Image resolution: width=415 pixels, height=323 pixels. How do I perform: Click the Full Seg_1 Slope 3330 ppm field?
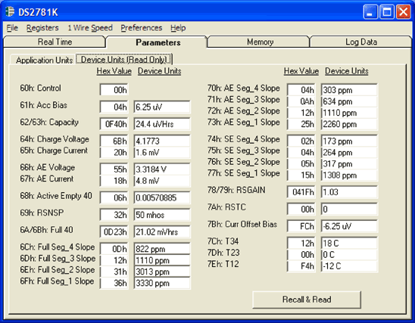point(162,283)
